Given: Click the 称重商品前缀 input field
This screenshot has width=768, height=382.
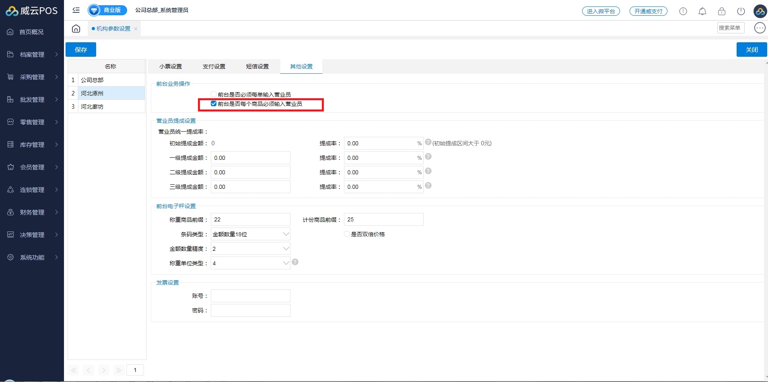Looking at the screenshot, I should [x=250, y=219].
